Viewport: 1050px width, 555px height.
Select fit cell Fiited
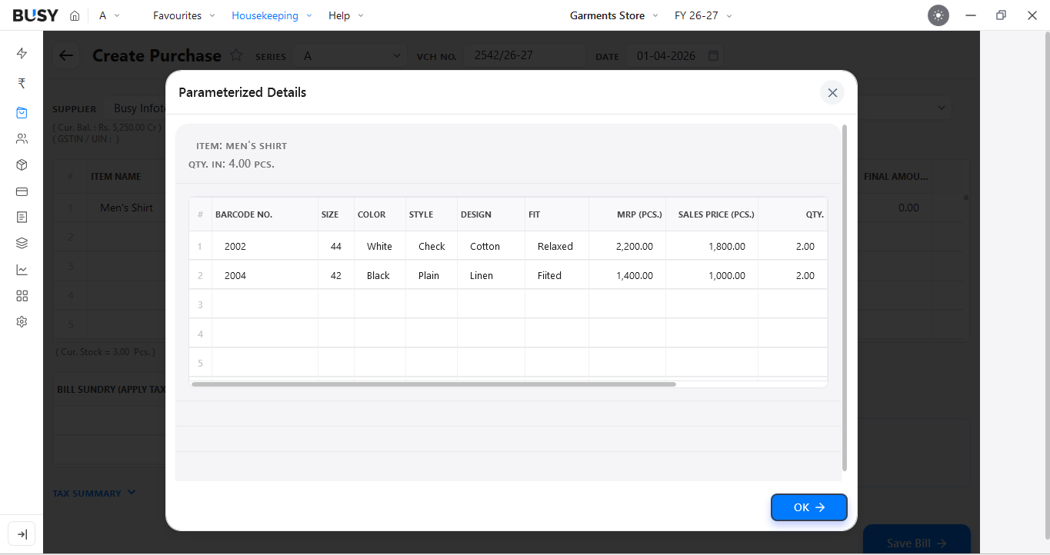[x=557, y=276]
